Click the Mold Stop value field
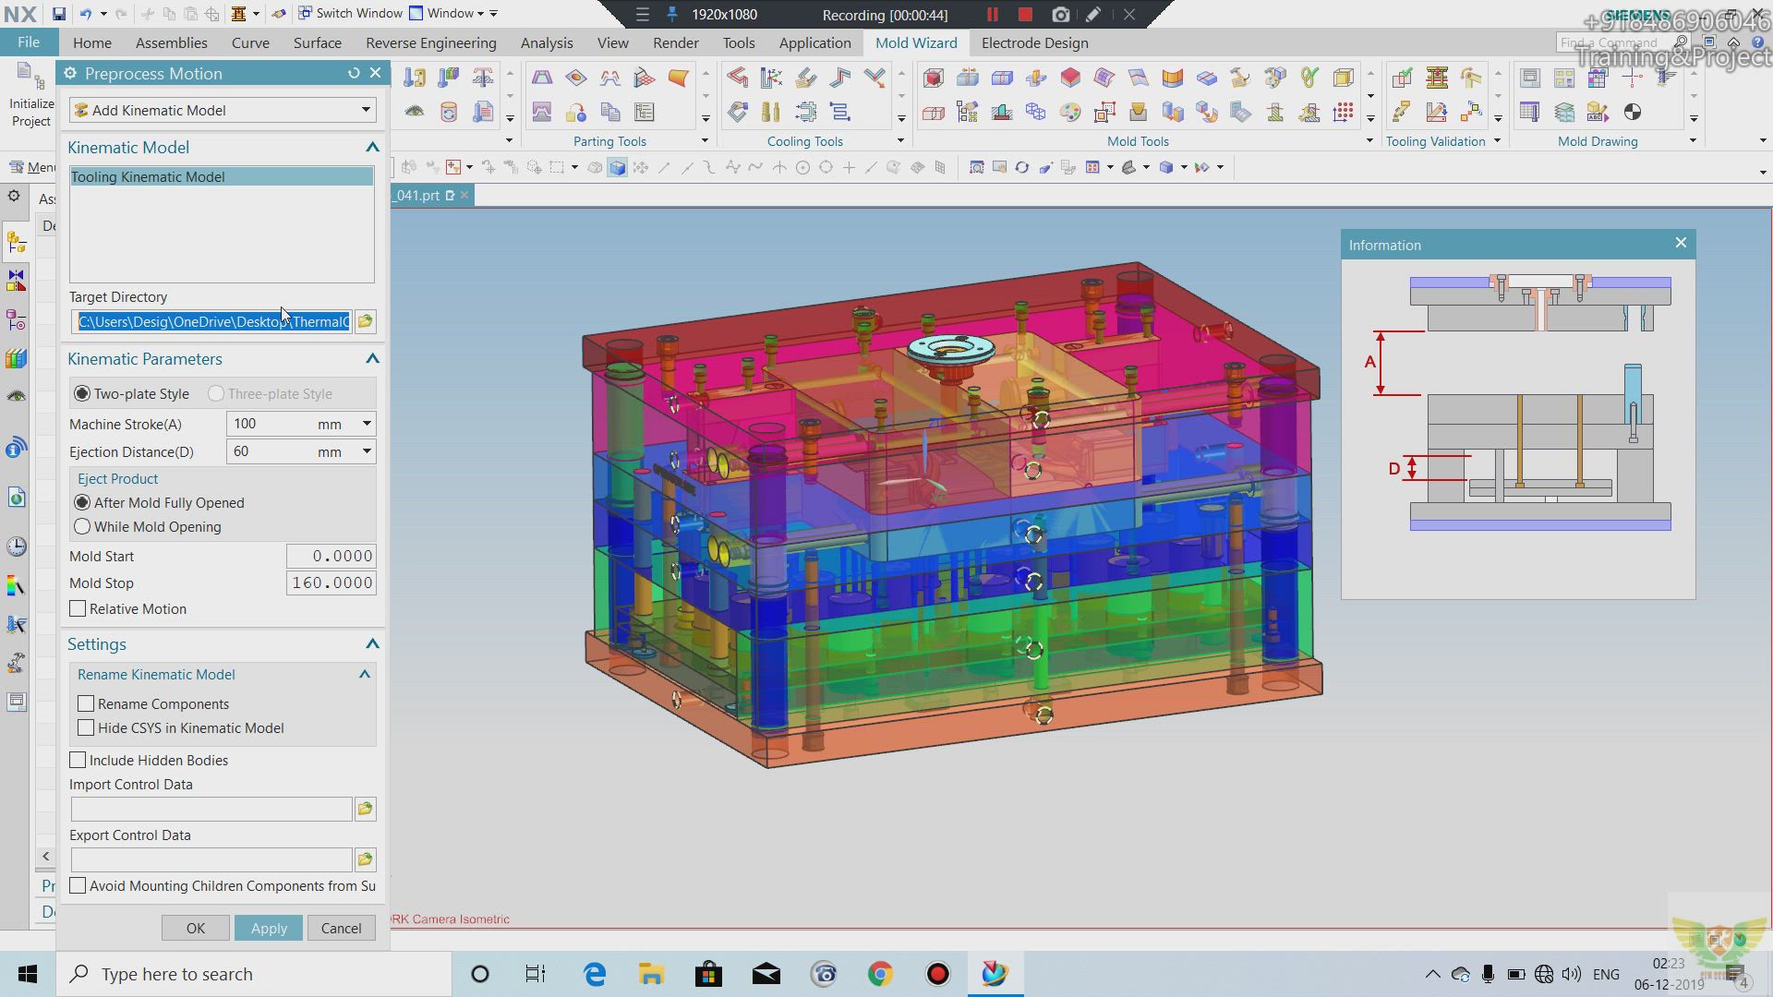Viewport: 1773px width, 997px height. pyautogui.click(x=332, y=583)
